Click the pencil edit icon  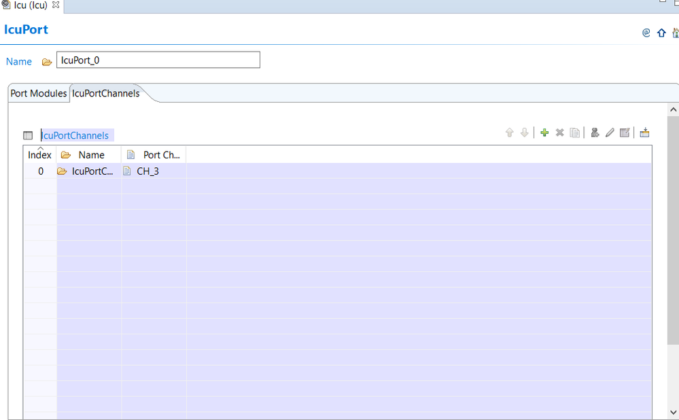[610, 133]
